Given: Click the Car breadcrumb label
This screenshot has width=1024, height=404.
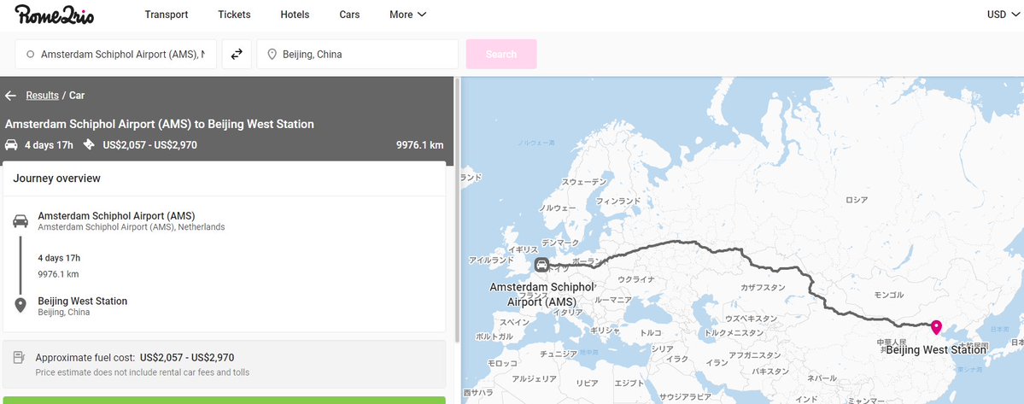Looking at the screenshot, I should click(77, 96).
